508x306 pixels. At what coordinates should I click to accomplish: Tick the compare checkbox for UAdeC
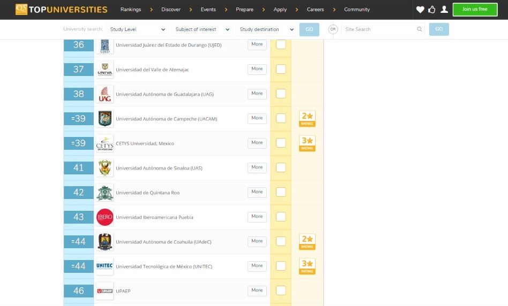281,241
